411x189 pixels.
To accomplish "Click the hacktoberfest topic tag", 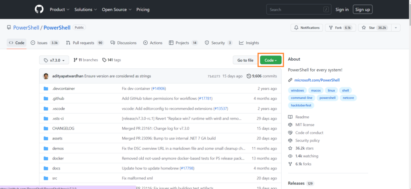I will coord(301,105).
